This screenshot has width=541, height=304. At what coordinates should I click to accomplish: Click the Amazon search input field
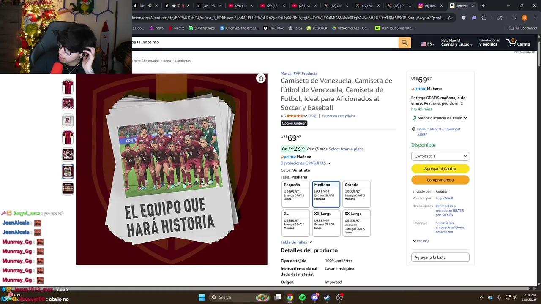click(265, 42)
